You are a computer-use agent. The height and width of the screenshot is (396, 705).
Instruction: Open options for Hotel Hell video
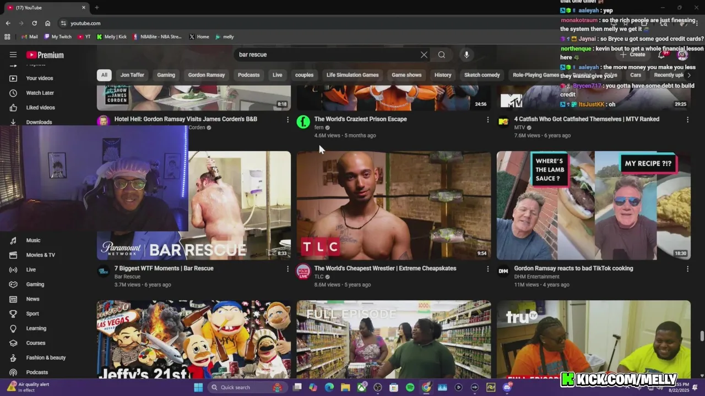click(x=288, y=119)
